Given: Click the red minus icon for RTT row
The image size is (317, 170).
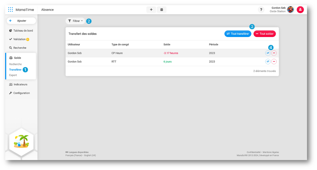Looking at the screenshot, I should 274,61.
